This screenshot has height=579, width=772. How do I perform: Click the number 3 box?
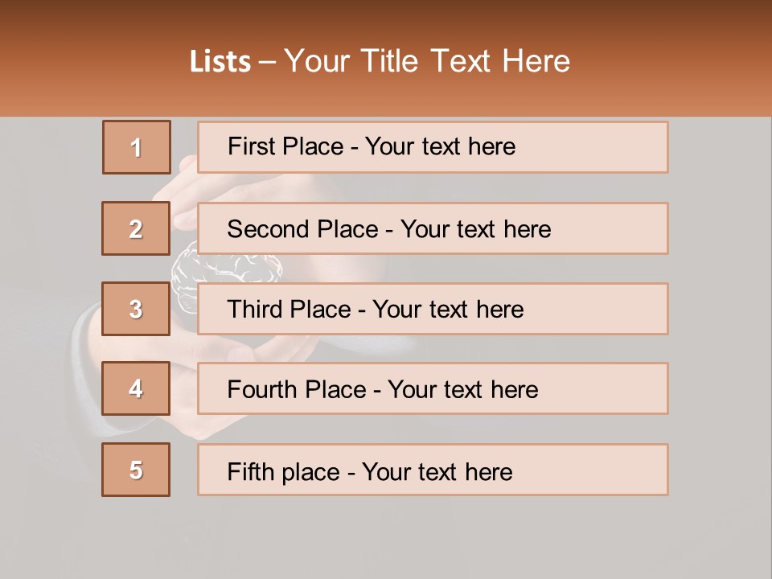[137, 309]
